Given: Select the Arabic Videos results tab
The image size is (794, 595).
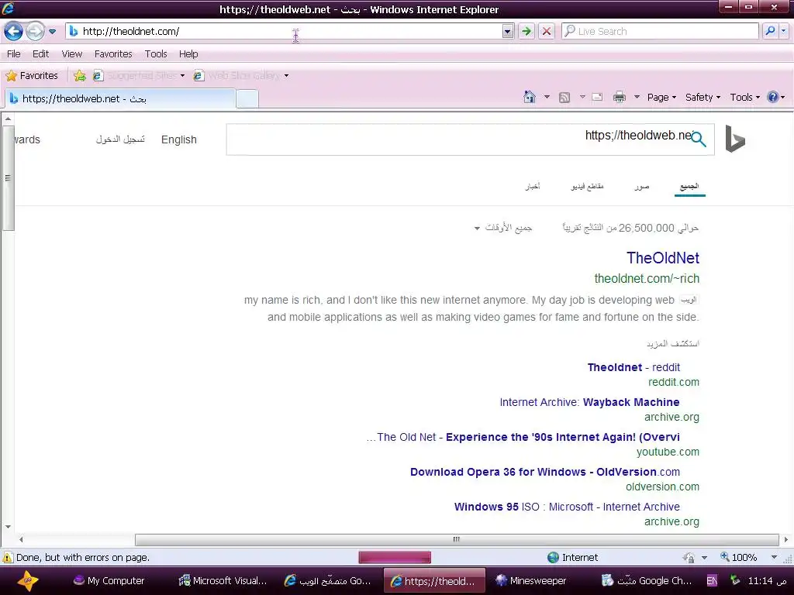Looking at the screenshot, I should (588, 187).
